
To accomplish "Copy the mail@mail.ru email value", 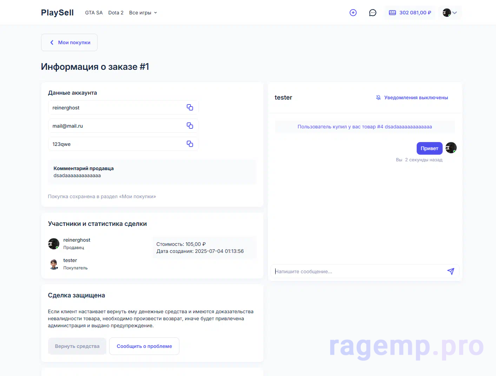I will point(190,126).
